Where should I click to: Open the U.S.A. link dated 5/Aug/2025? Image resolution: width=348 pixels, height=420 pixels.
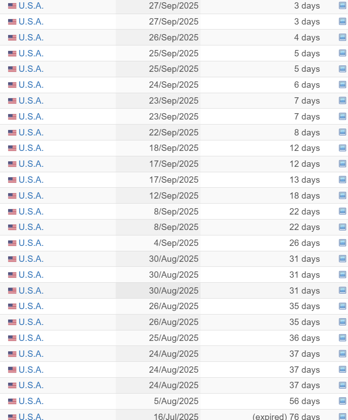tap(31, 401)
